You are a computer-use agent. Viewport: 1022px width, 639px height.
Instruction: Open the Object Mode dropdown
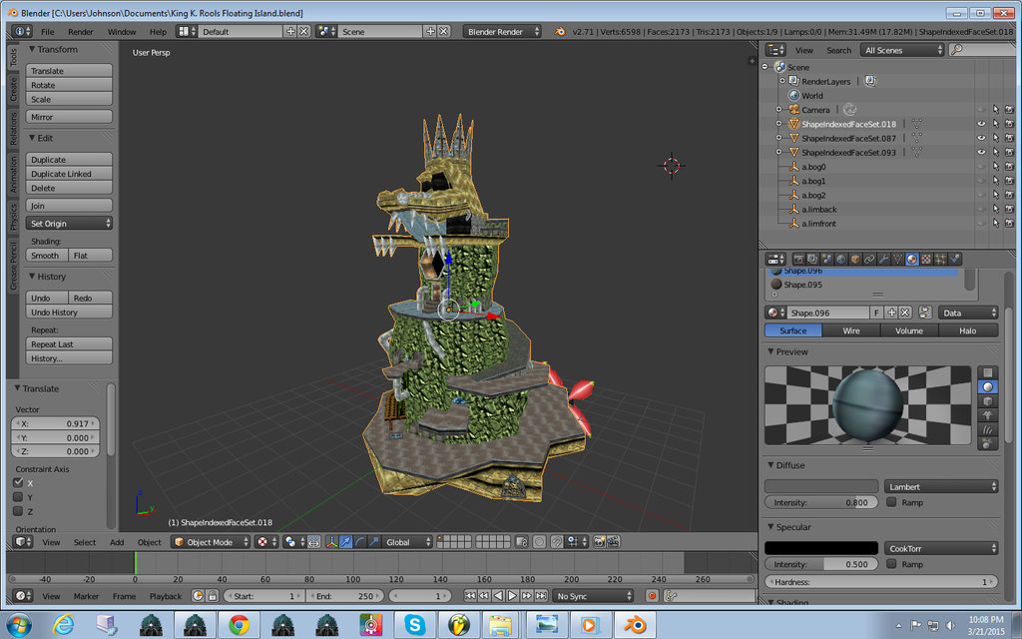click(211, 542)
